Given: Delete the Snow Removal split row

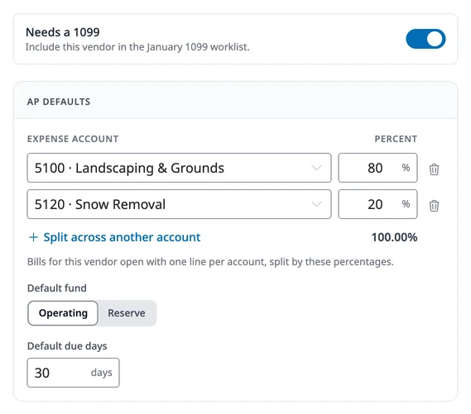Looking at the screenshot, I should pyautogui.click(x=434, y=206).
